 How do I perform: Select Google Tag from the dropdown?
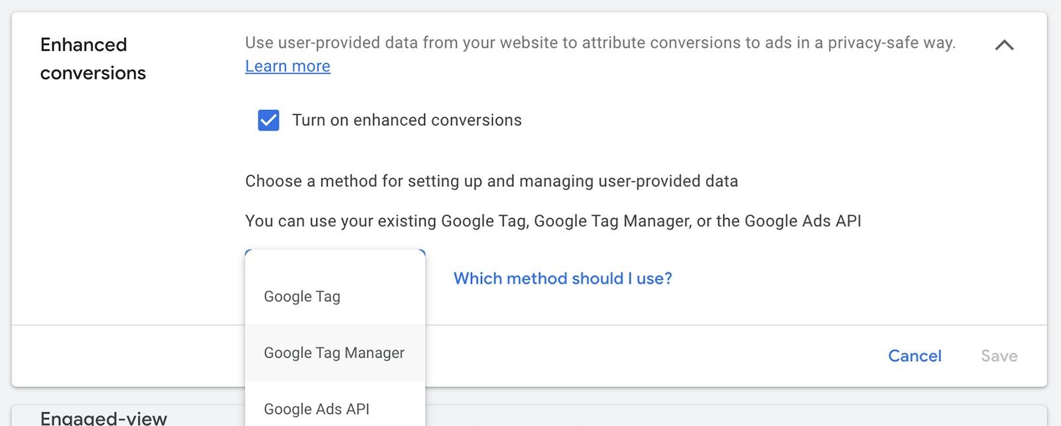(x=302, y=296)
